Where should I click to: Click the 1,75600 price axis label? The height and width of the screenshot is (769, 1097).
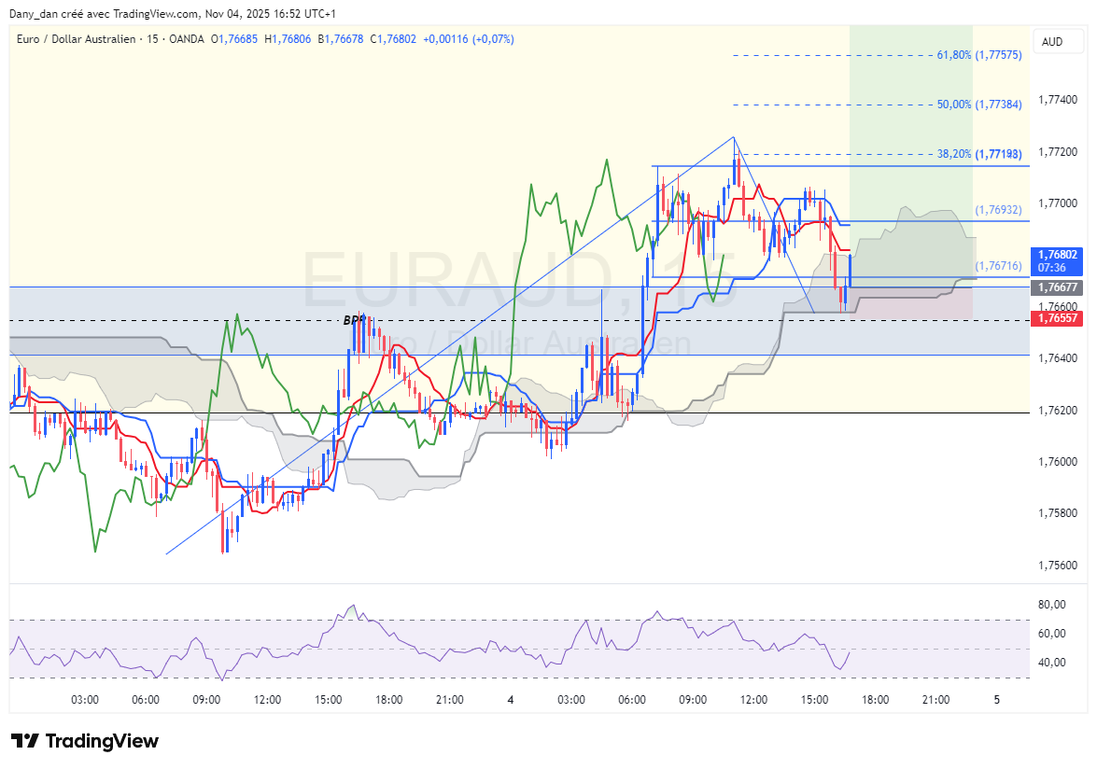1057,565
